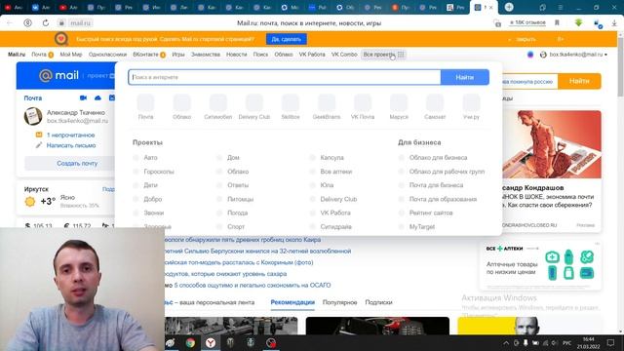
Task: Click the @mail logo
Action: [x=58, y=75]
